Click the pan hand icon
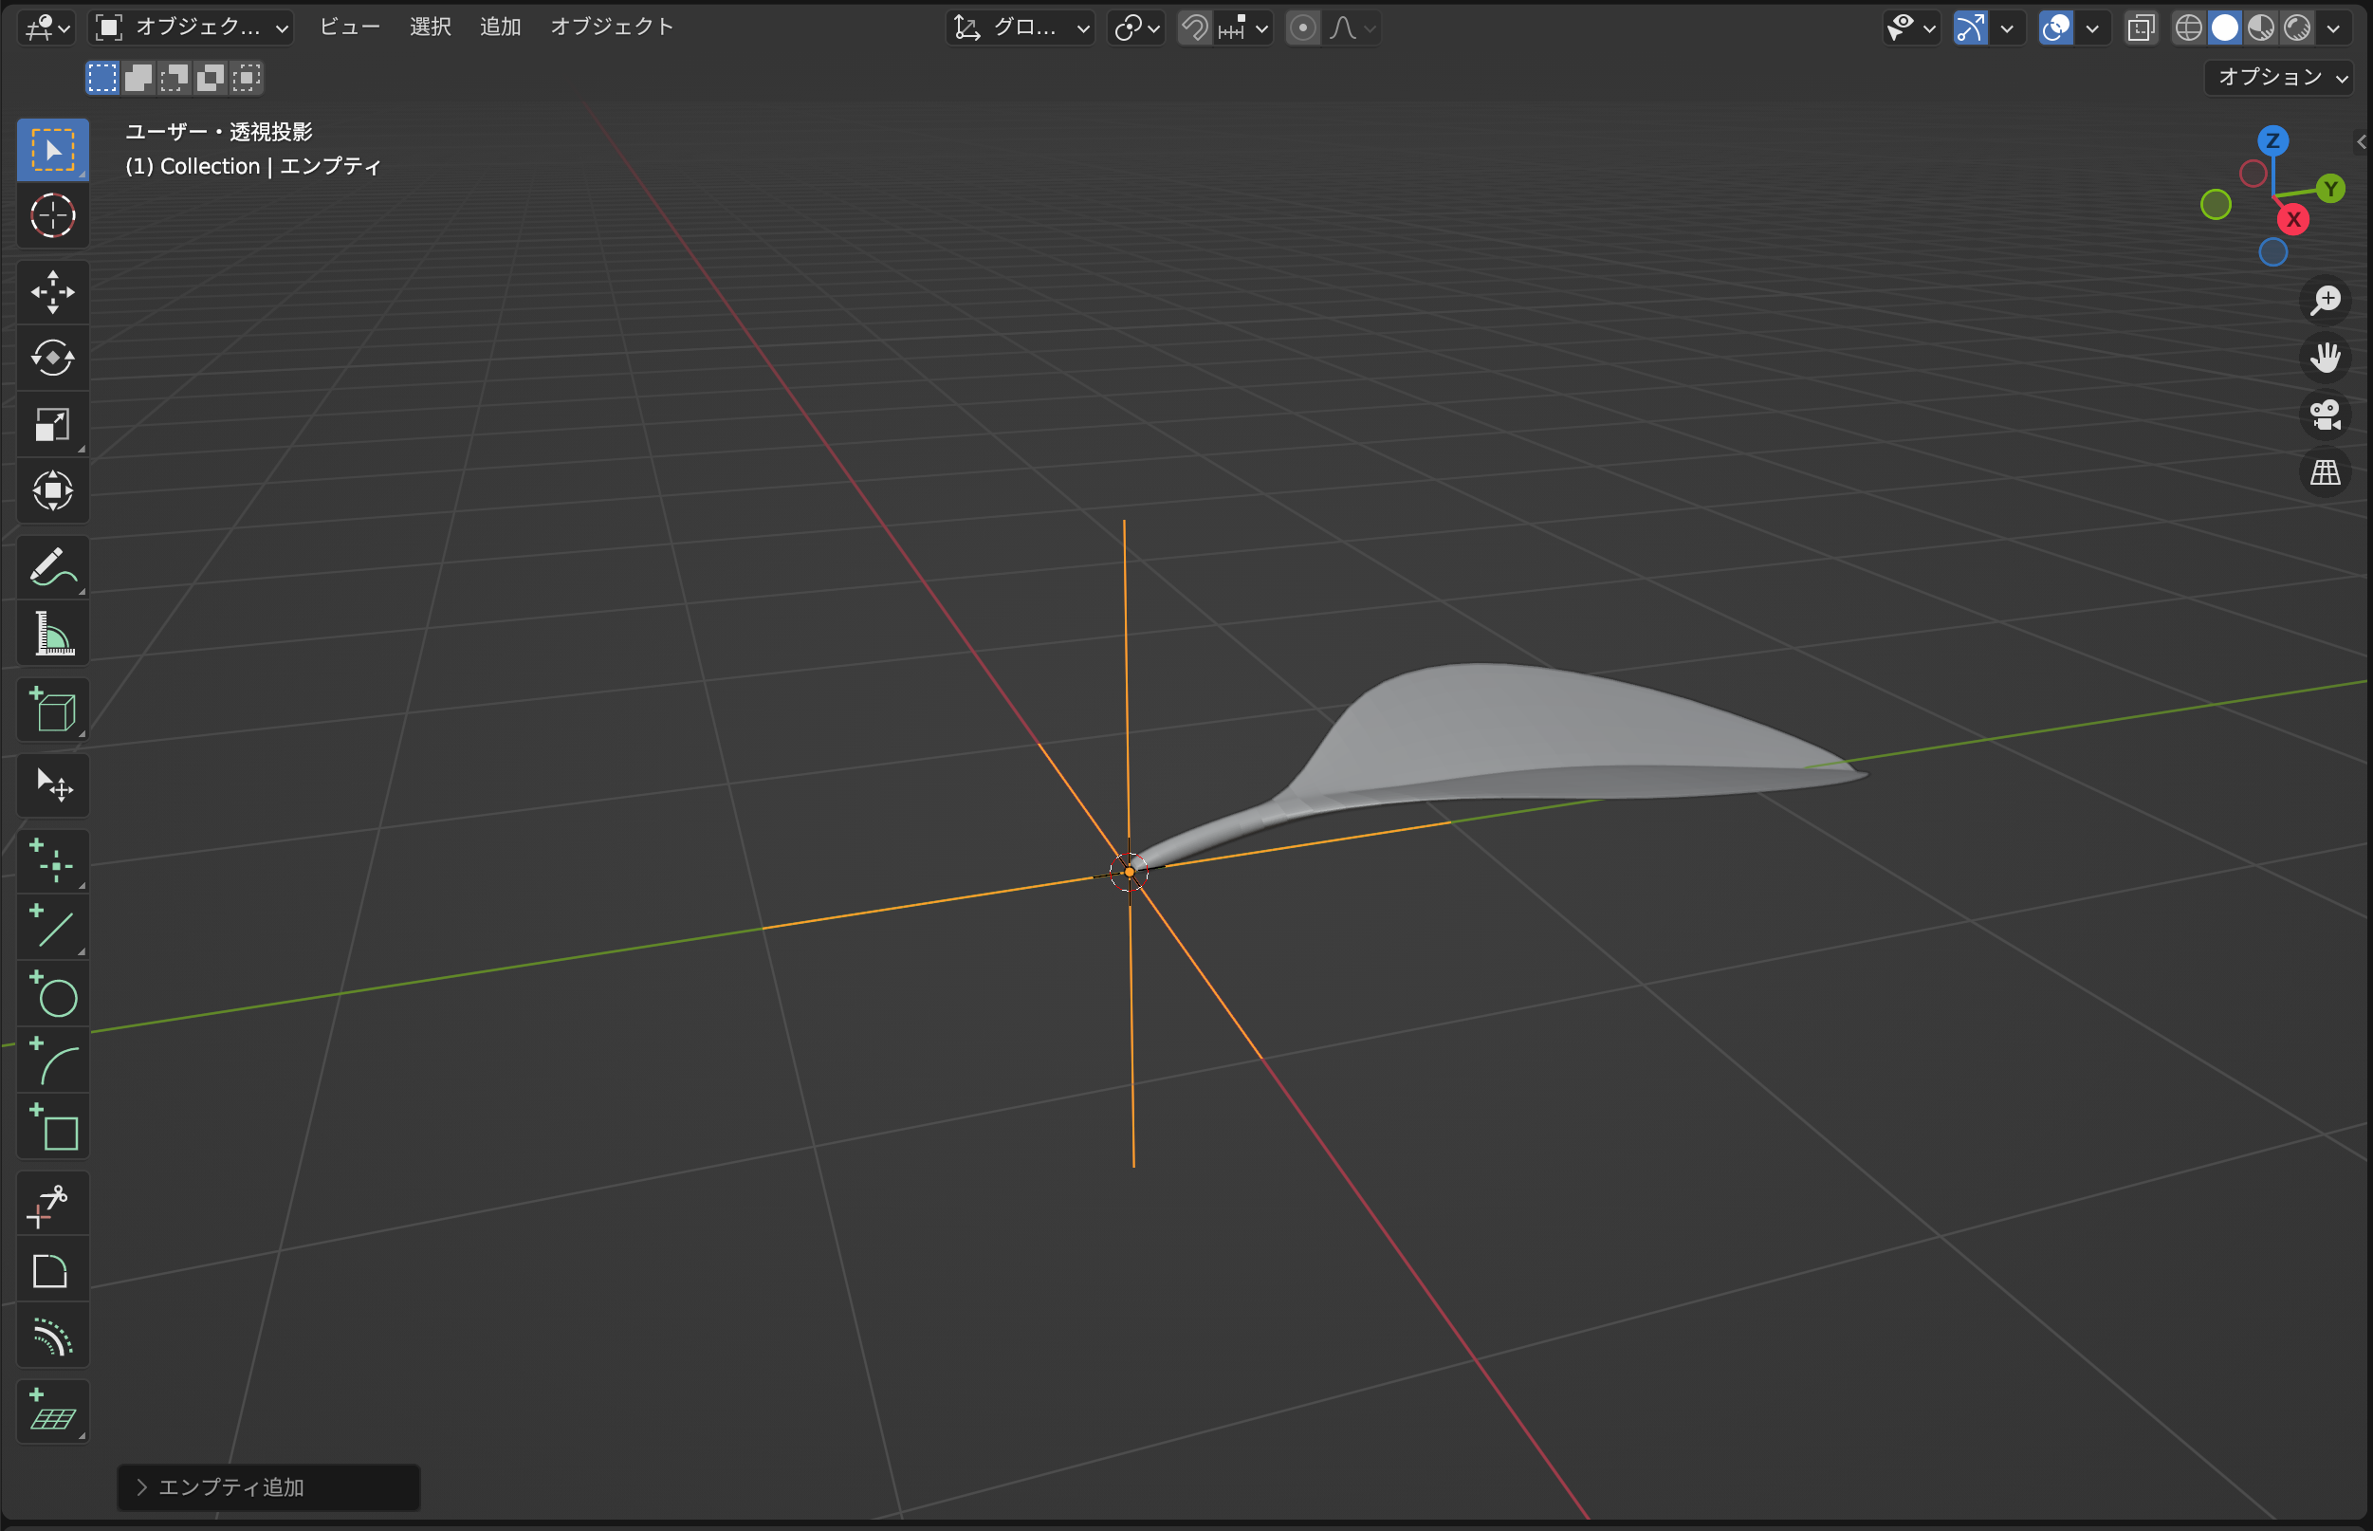Viewport: 2373px width, 1531px height. coord(2326,358)
